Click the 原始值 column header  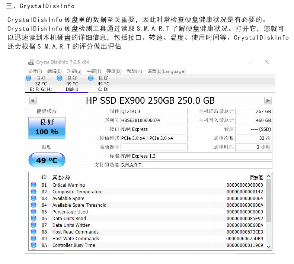click(256, 177)
